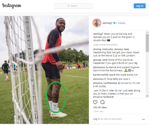Click the verified badge next to sterling7
The image size is (149, 125).
(x=114, y=23)
